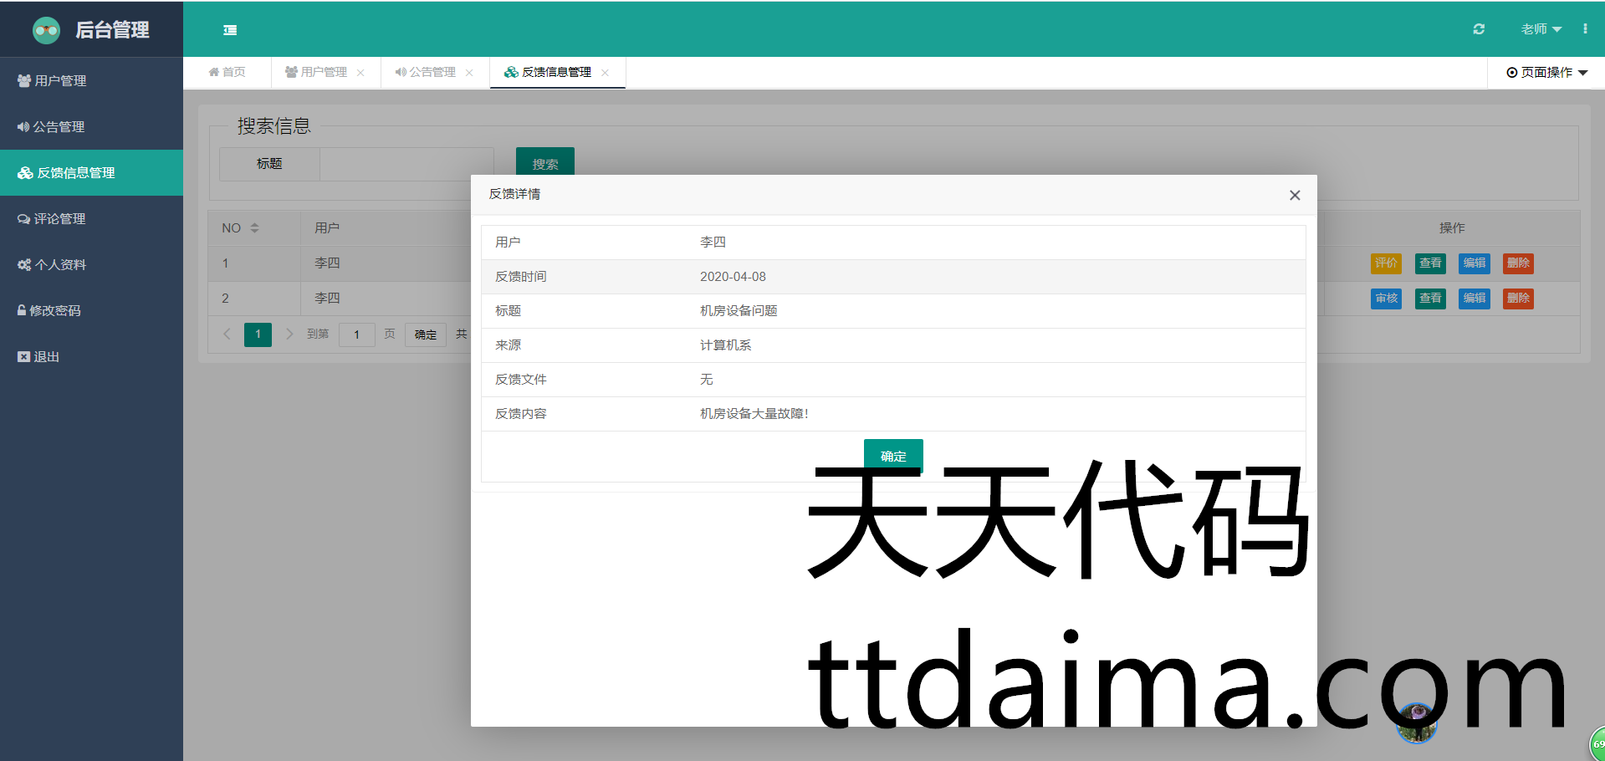
Task: Open the vertical three-dot more menu
Action: pos(1585,29)
